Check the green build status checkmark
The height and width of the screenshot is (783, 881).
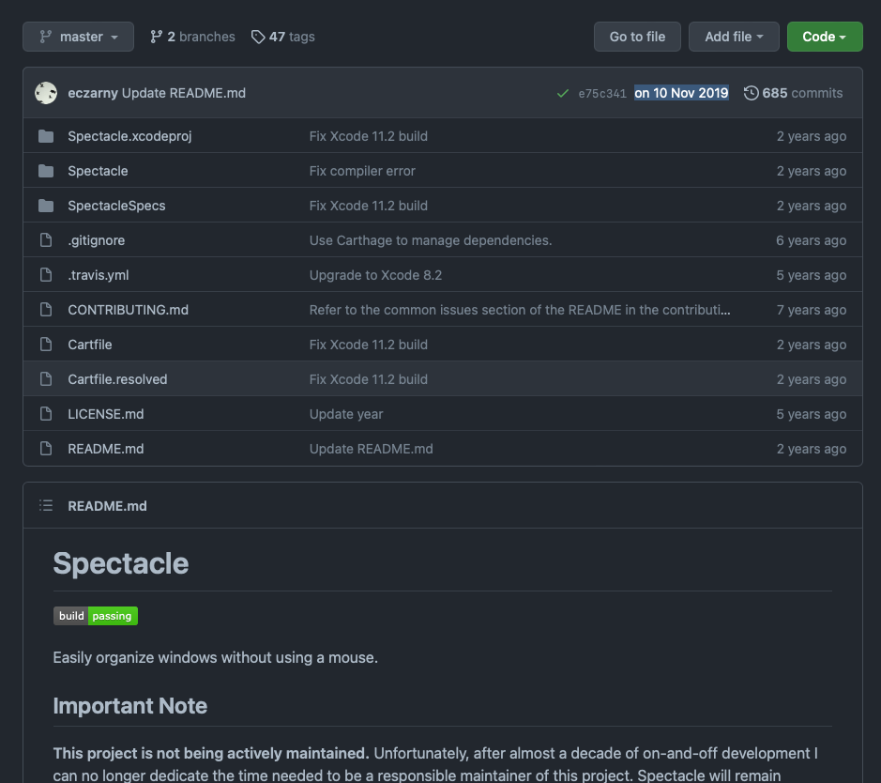(x=562, y=93)
